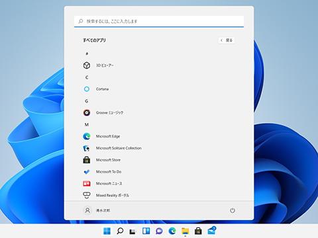Open the user account profile menu

[x=97, y=210]
